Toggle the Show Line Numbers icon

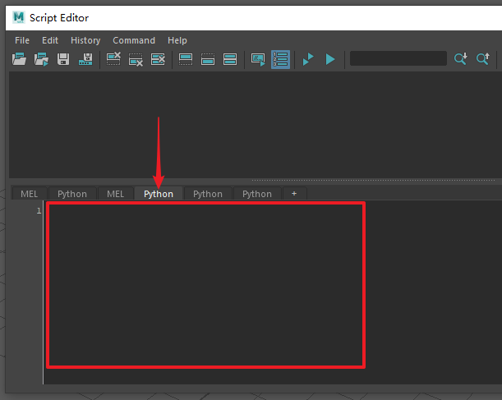280,59
